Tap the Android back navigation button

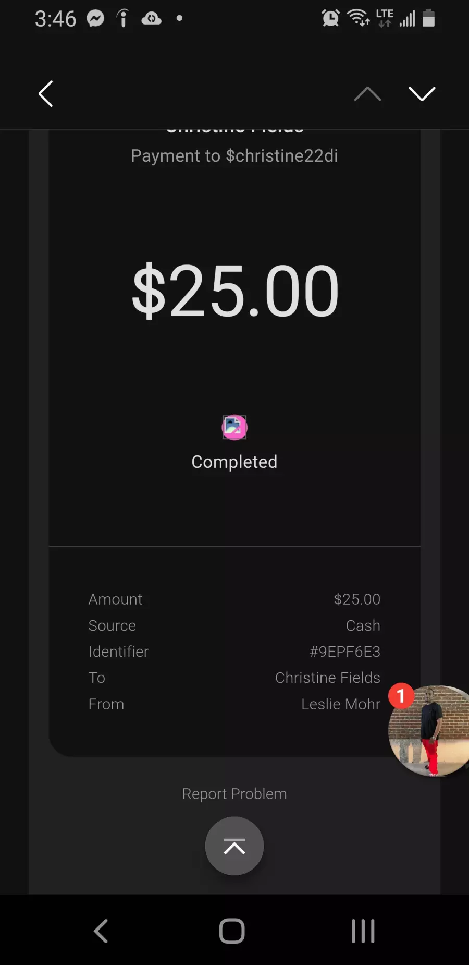(101, 931)
